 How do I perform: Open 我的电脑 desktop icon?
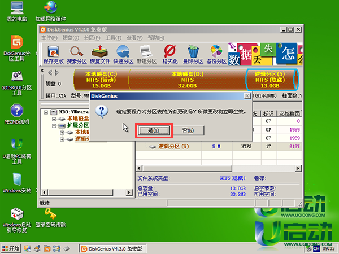coord(16,12)
